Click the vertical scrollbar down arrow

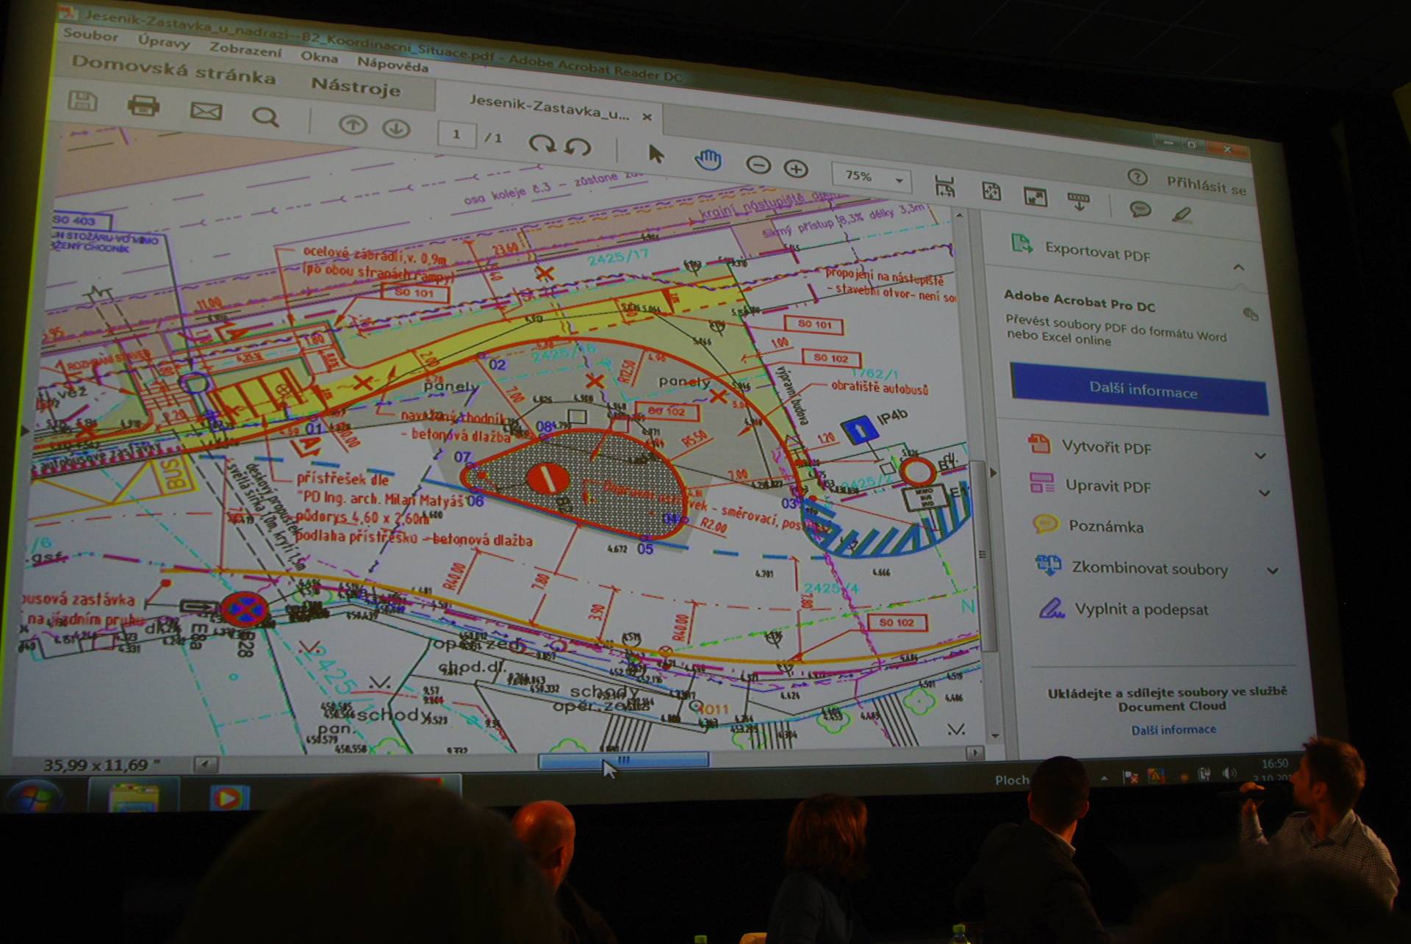(995, 735)
